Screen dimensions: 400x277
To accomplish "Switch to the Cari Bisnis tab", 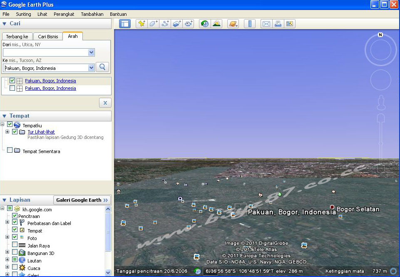I will coord(48,37).
